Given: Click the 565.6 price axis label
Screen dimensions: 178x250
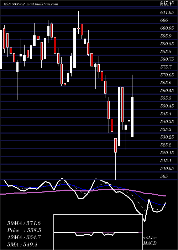Looking at the screenshot, I should tap(166, 82).
